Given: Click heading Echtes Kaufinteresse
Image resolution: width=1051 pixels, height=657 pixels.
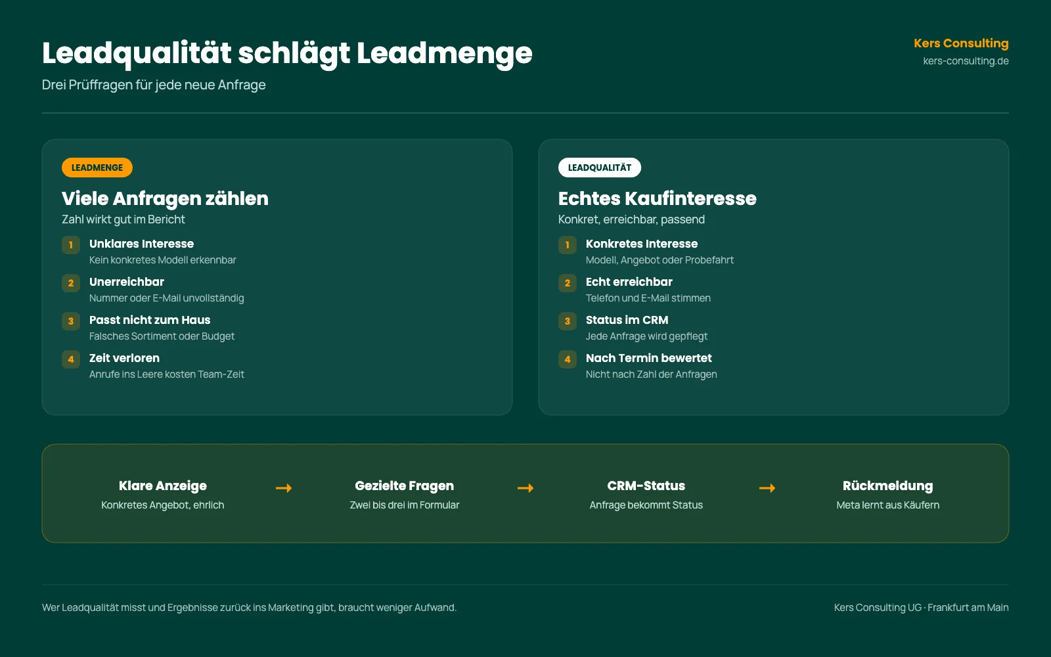Looking at the screenshot, I should click(658, 198).
